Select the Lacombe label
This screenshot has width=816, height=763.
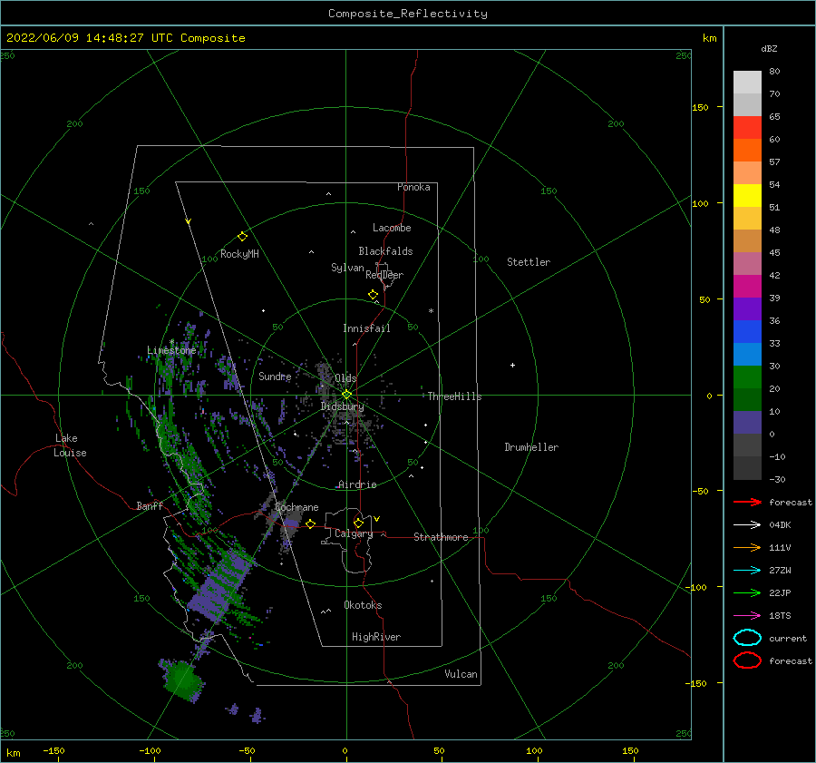point(392,228)
